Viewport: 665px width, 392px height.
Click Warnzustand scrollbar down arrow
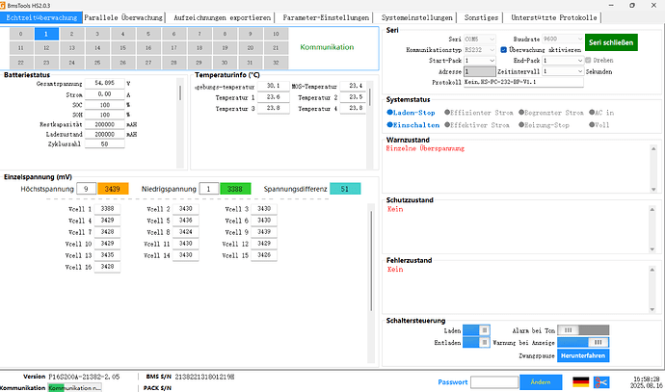(653, 190)
